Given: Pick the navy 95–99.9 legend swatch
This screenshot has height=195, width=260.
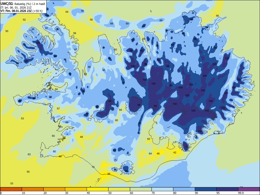Looking at the screenshot, I should [227, 189].
